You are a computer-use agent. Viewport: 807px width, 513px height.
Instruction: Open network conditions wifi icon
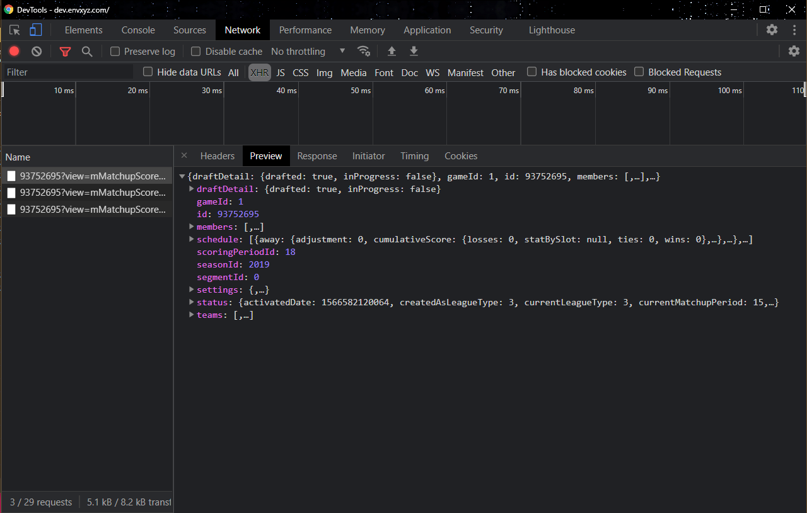tap(363, 52)
